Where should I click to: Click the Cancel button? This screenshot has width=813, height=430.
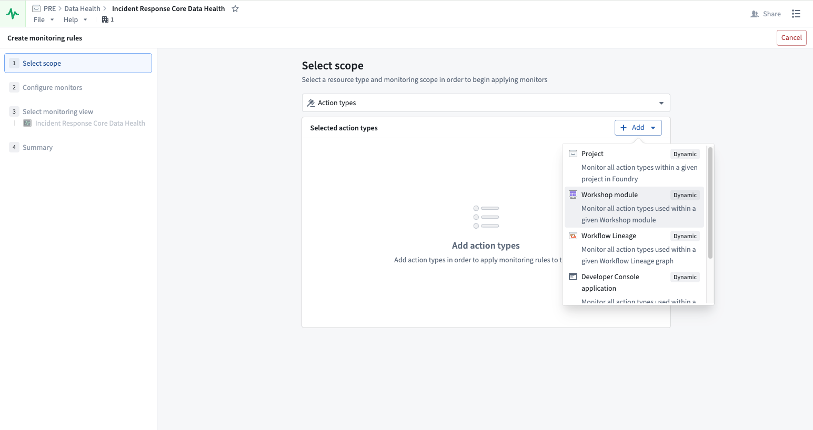point(791,37)
